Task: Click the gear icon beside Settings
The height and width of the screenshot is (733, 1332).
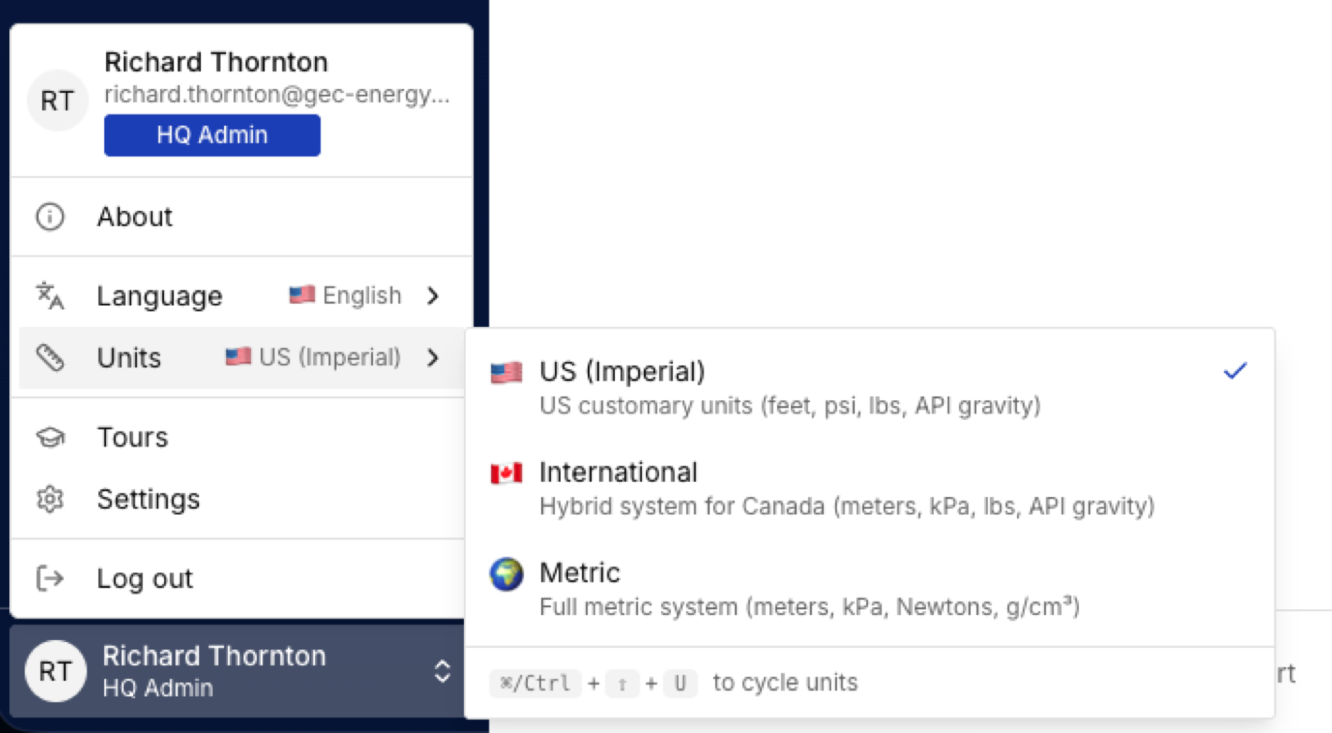Action: click(x=49, y=500)
